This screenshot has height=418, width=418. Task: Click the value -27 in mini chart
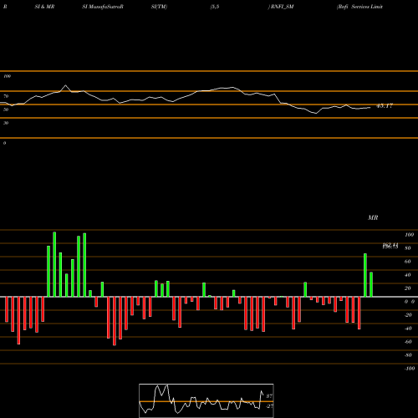tap(269, 406)
